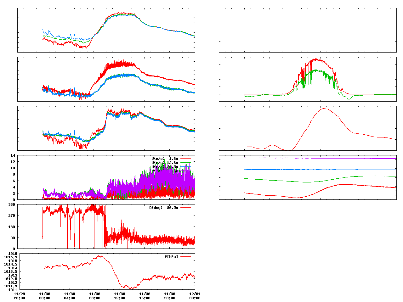Click the '1012.5' pressure axis tick
The height and width of the screenshot is (302, 403).
coord(11,279)
